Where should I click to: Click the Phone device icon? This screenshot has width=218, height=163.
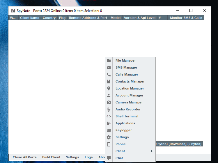point(109,144)
